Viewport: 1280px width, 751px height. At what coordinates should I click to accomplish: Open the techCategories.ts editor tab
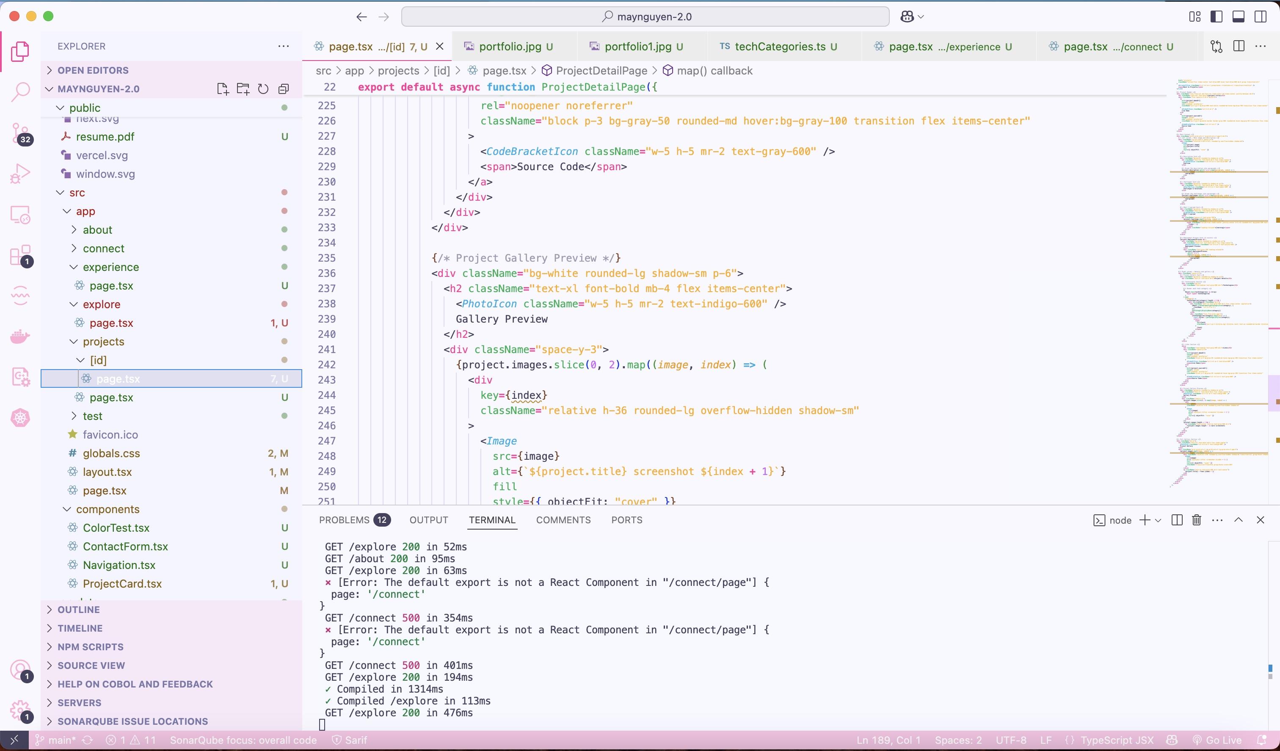[779, 46]
